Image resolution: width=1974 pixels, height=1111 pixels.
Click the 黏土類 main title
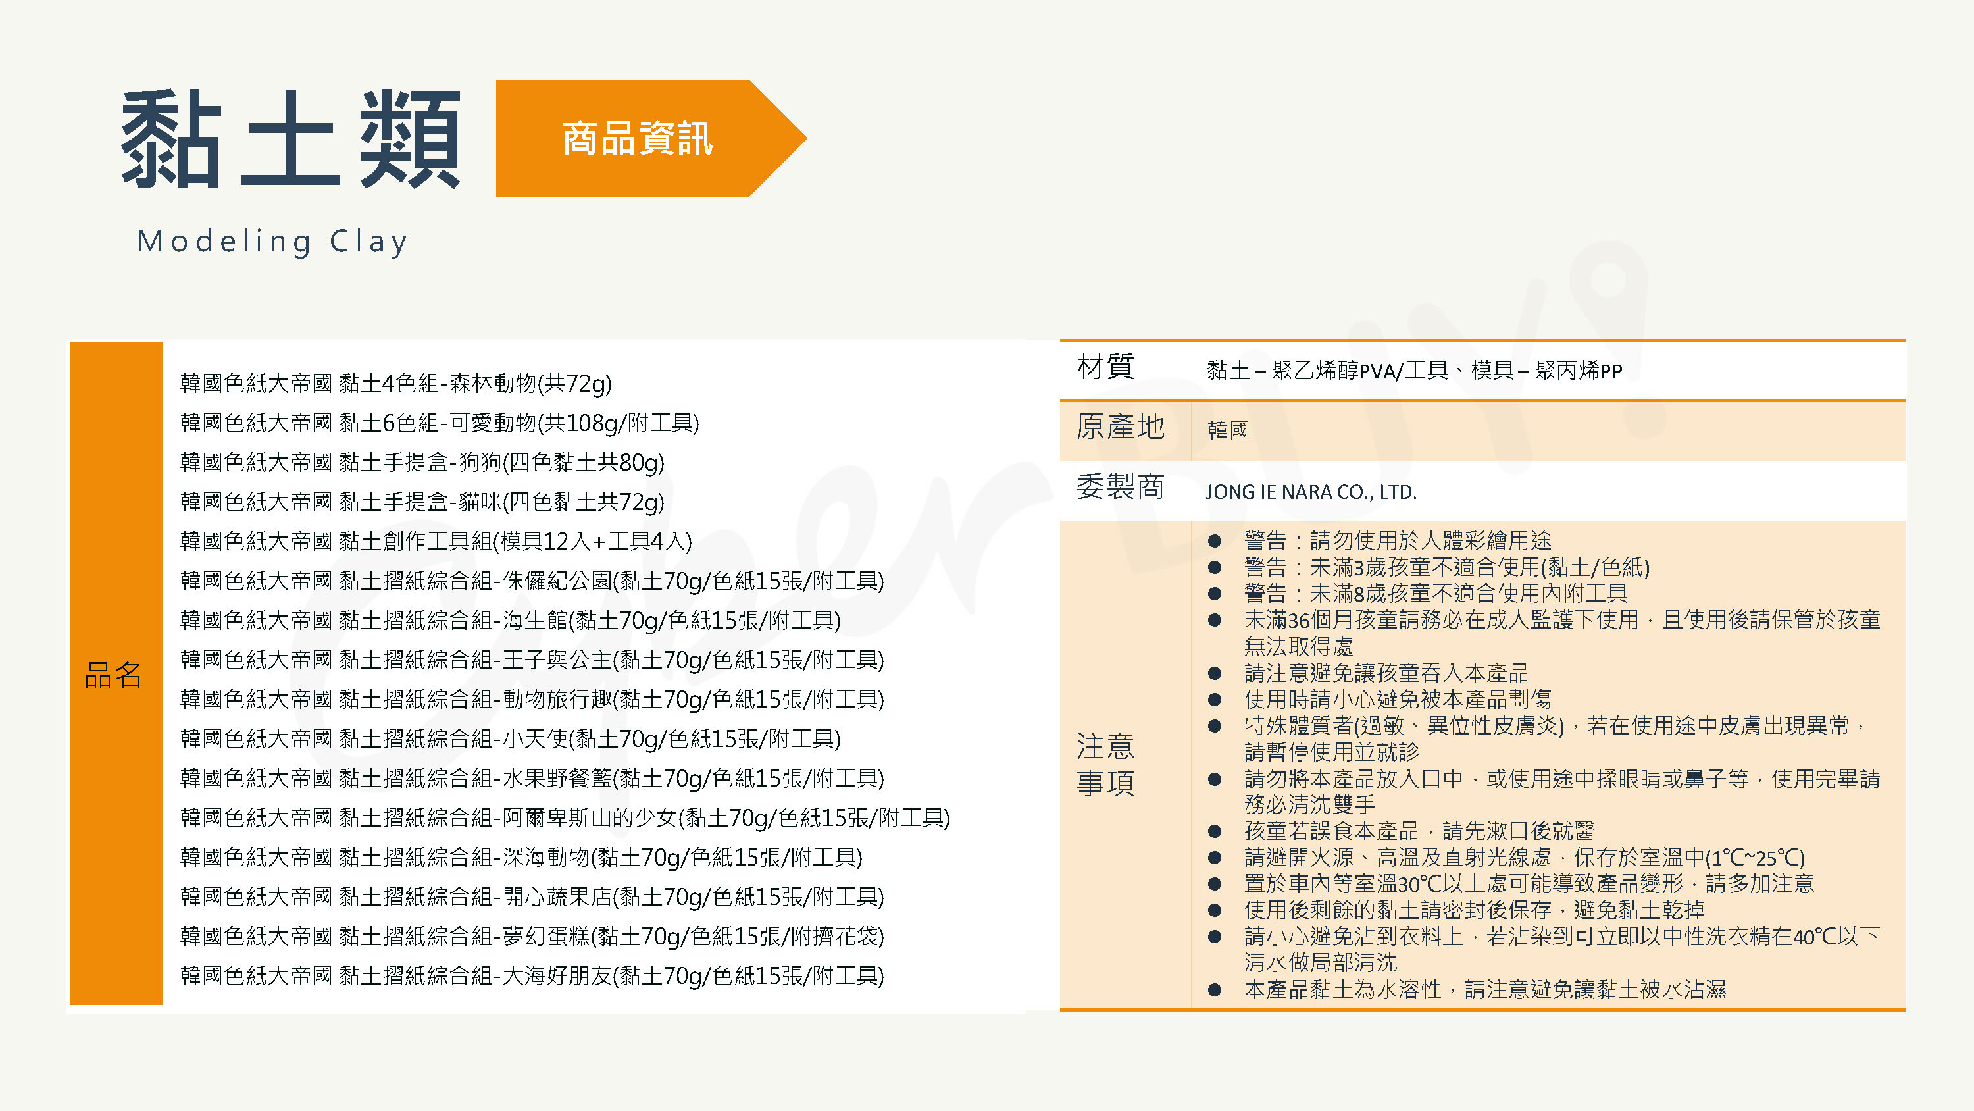[291, 139]
